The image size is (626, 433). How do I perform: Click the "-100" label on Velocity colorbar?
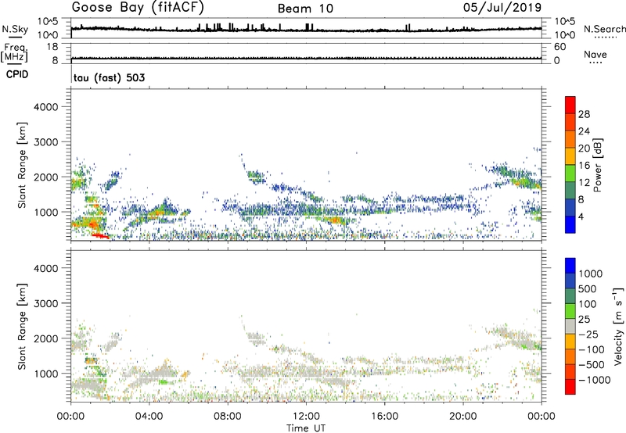[x=591, y=349]
